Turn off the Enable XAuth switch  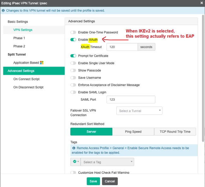point(73,40)
